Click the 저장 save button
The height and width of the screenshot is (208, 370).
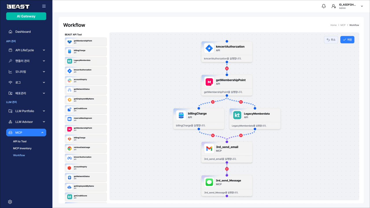click(347, 40)
